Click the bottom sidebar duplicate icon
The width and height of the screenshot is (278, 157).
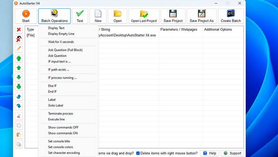click(x=19, y=144)
